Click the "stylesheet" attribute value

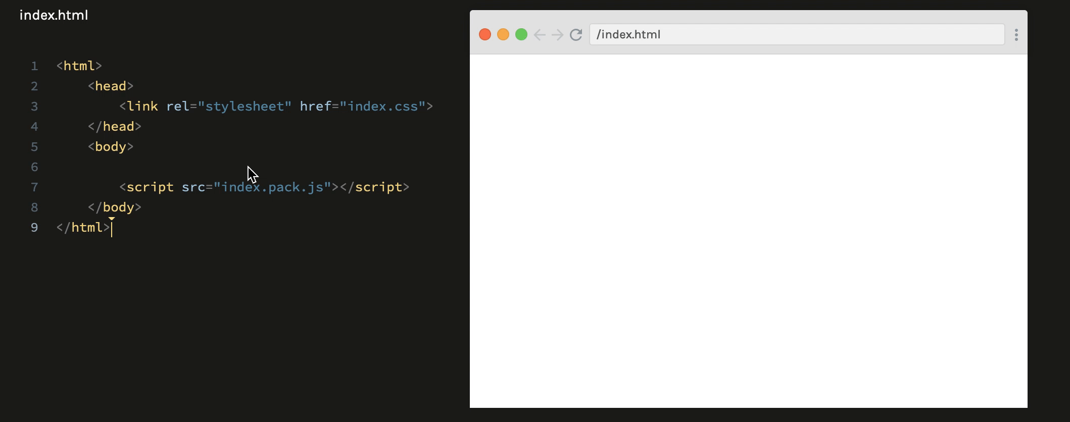[x=245, y=107]
